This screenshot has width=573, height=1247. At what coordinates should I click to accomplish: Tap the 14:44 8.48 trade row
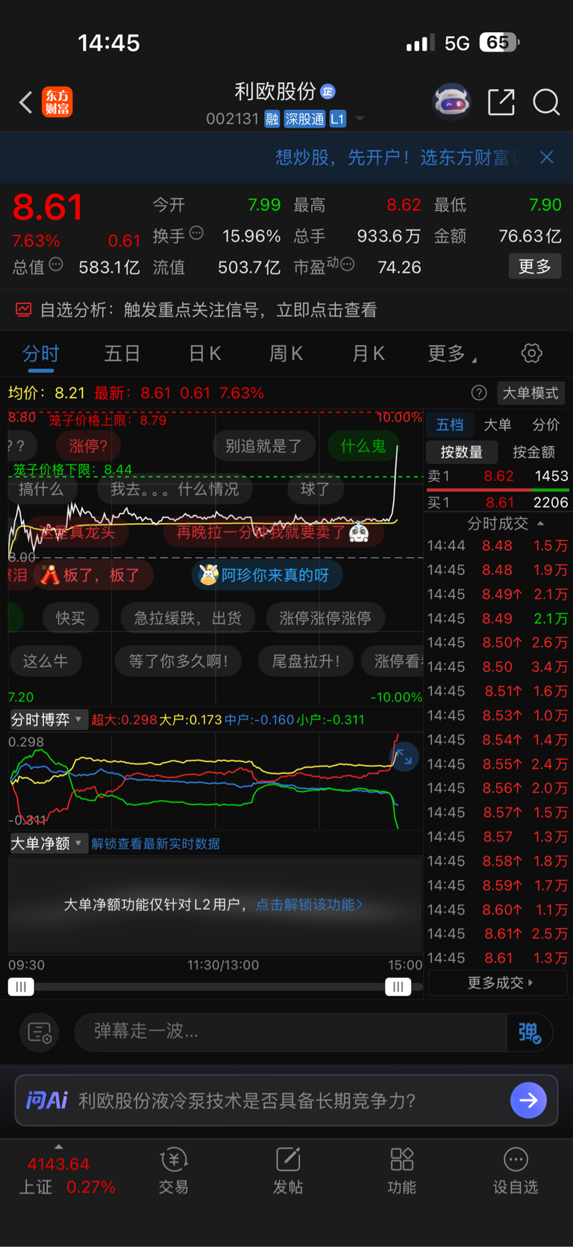498,545
